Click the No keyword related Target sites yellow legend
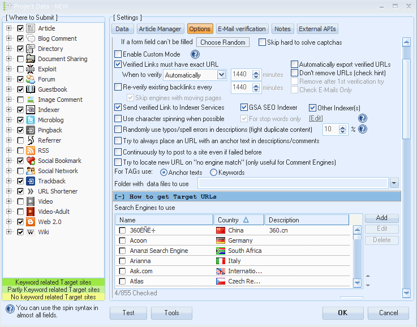 tap(53, 296)
